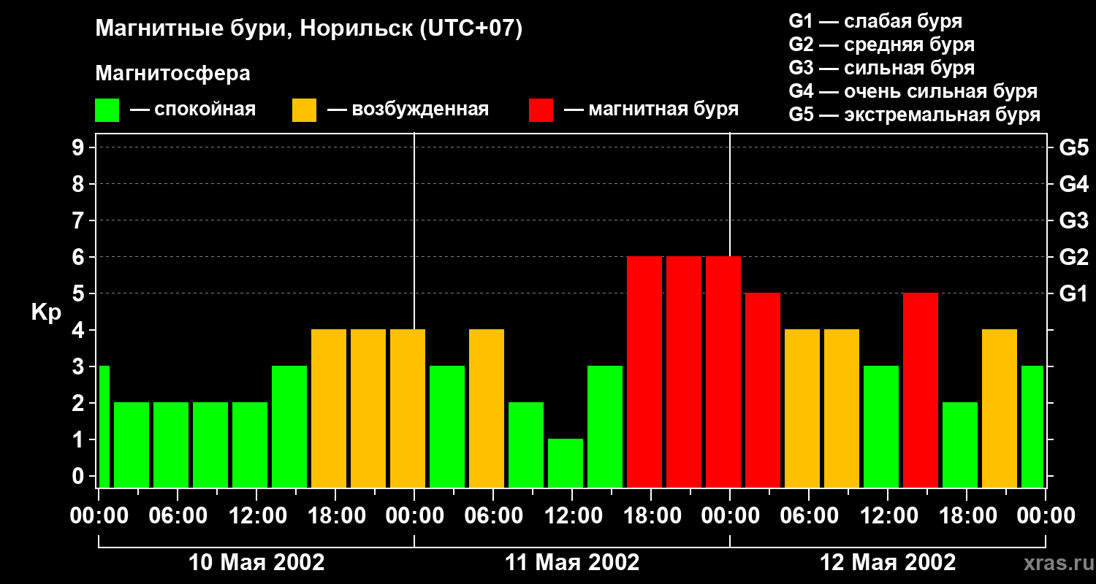Click the «— магнитная буря» legend label
The width and height of the screenshot is (1096, 584).
651,109
